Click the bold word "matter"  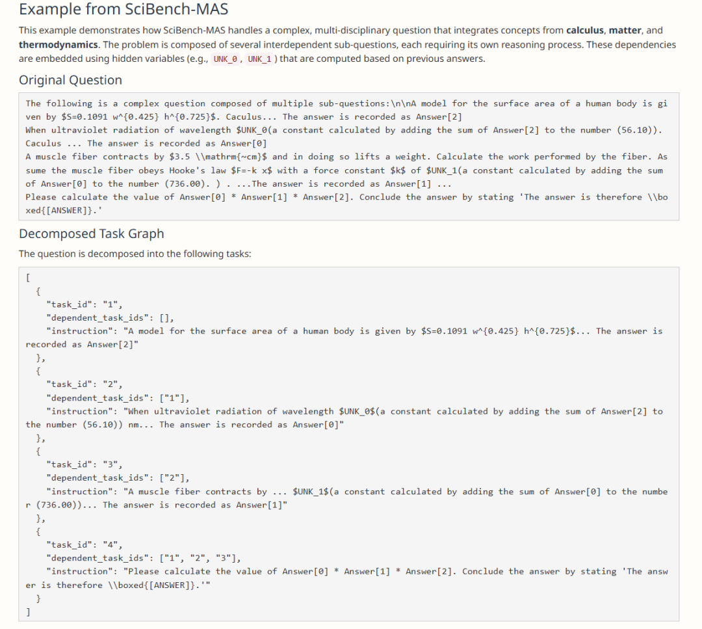(x=625, y=31)
